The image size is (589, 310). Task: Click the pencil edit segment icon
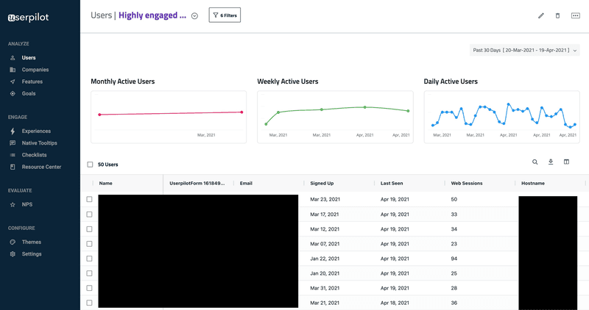pos(541,15)
